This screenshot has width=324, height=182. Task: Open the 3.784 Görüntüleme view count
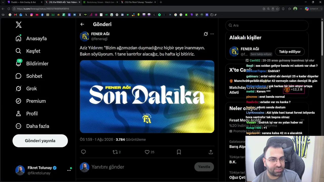coord(131,140)
